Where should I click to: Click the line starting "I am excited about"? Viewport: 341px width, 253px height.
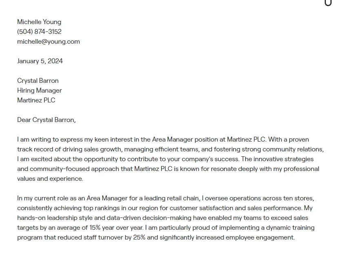point(165,159)
